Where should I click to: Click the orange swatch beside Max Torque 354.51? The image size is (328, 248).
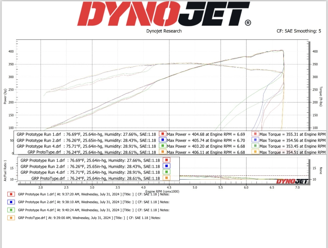point(255,152)
